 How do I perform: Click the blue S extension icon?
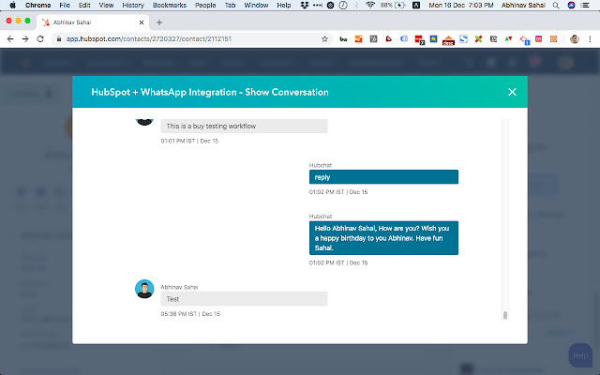tap(463, 39)
